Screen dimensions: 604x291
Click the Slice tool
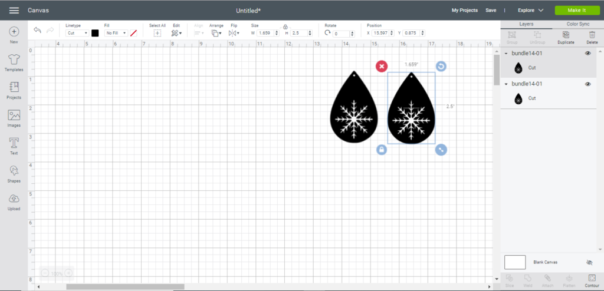[x=509, y=280]
